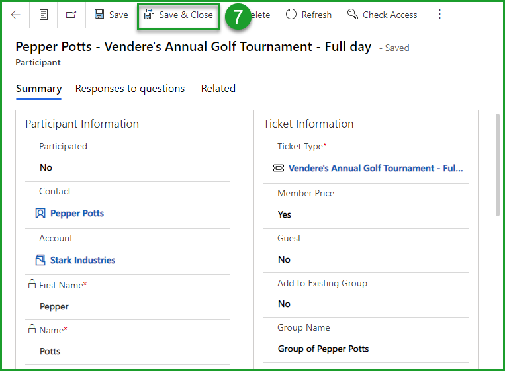Image resolution: width=505 pixels, height=371 pixels.
Task: Click Check Access in toolbar
Action: click(x=382, y=15)
